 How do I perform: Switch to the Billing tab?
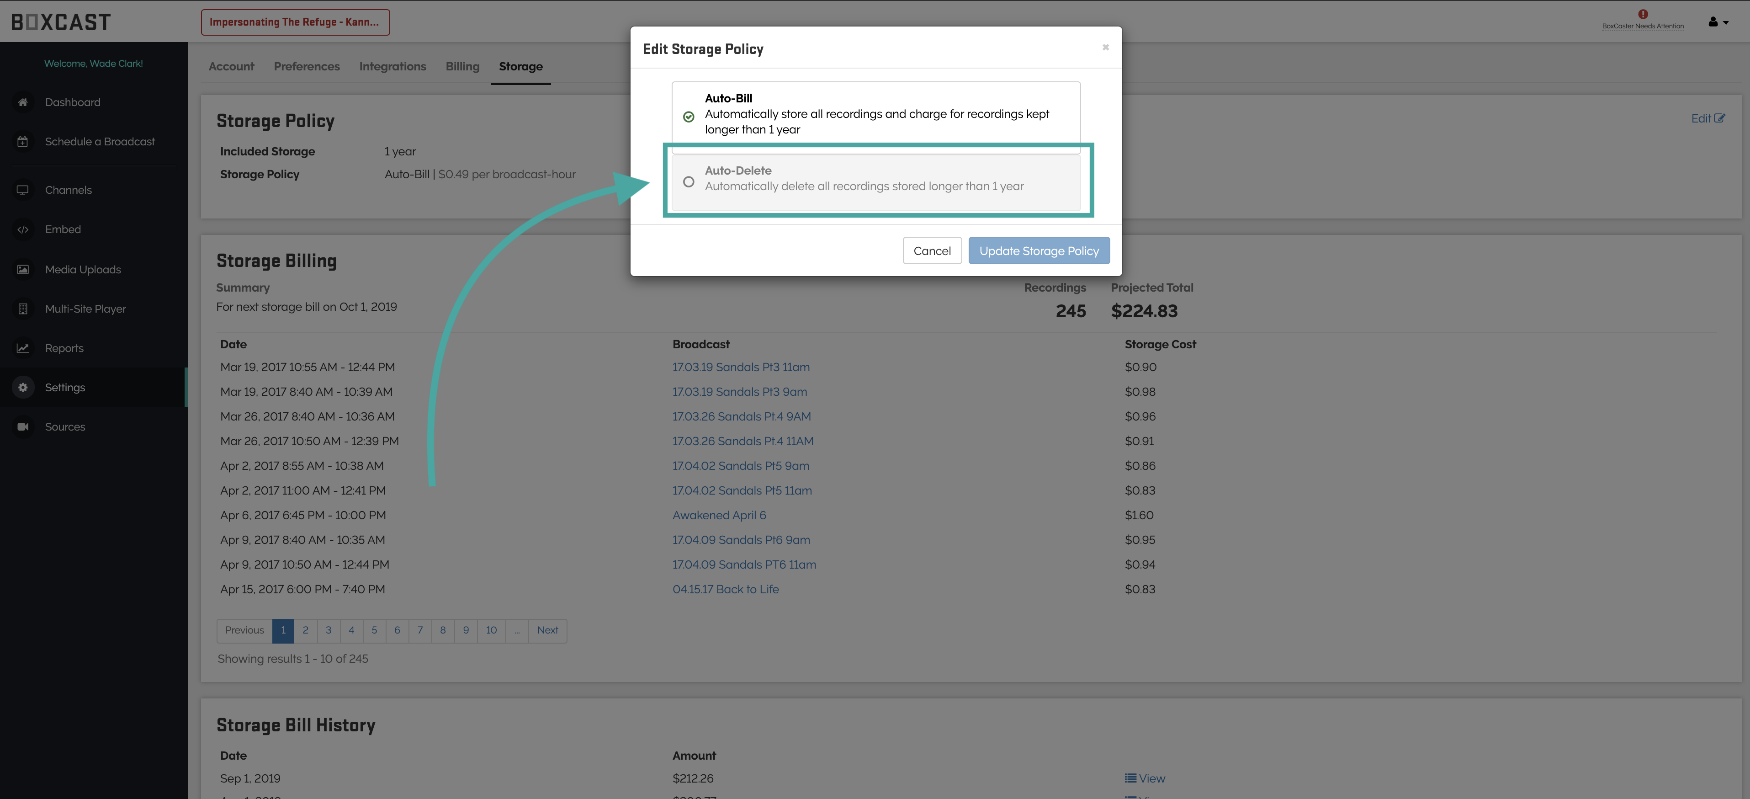point(462,67)
